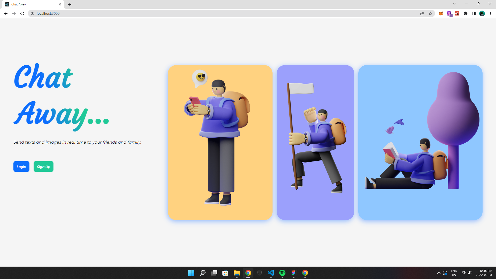Toggle the browser side panel
Screen dimensions: 496x279
474,13
